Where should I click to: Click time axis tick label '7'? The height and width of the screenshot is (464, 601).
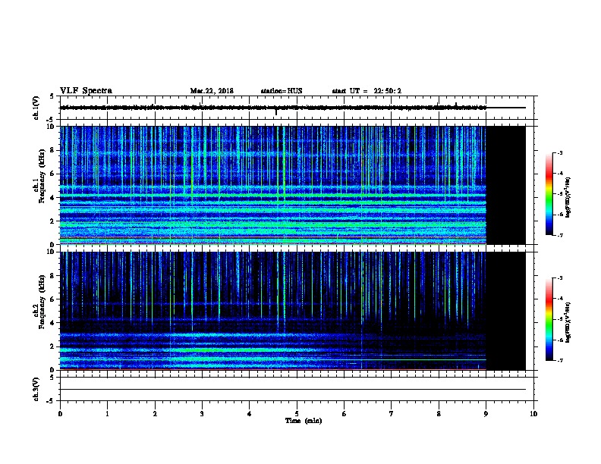392,414
